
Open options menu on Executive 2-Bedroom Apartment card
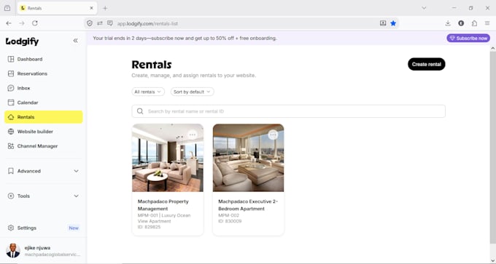[x=273, y=135]
